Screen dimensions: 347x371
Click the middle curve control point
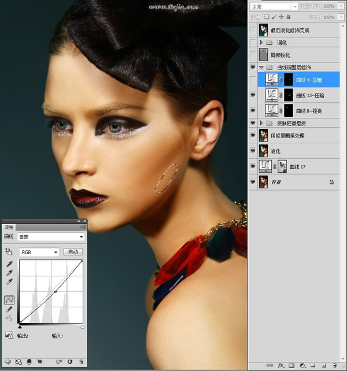(x=56, y=292)
